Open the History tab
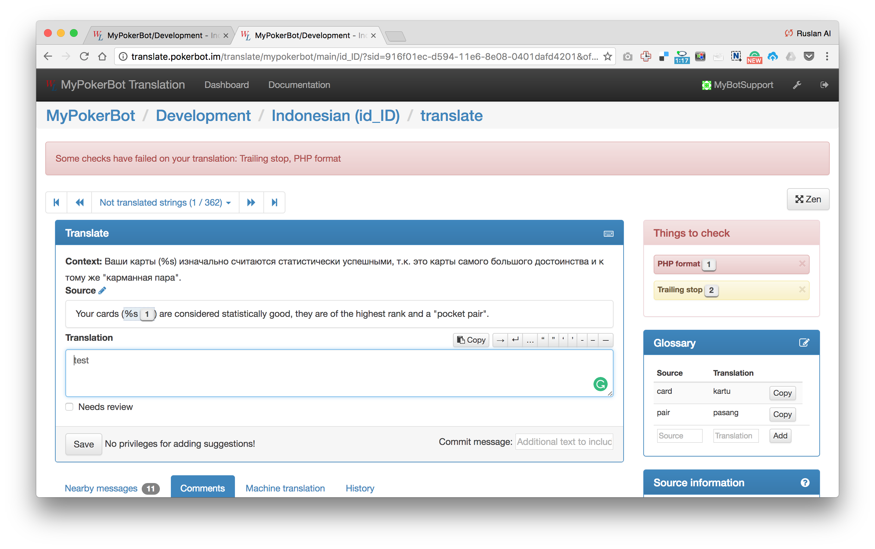 pyautogui.click(x=360, y=488)
